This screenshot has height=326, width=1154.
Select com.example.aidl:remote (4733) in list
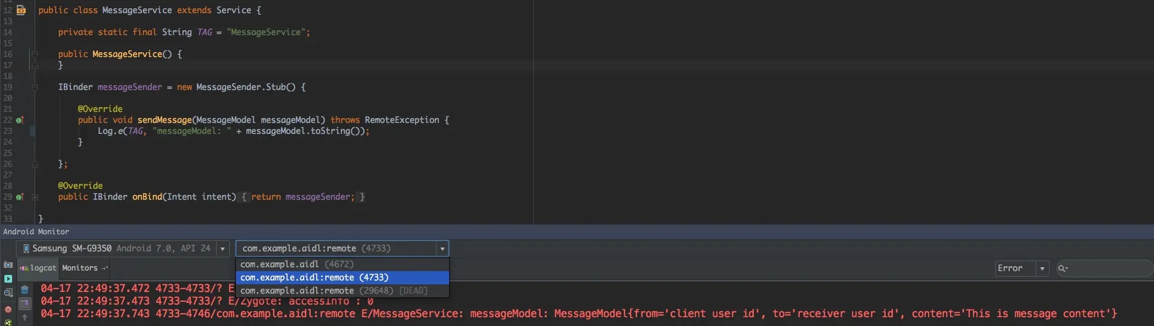click(343, 278)
